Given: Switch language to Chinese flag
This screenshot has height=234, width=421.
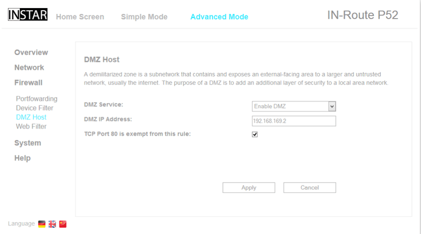Looking at the screenshot, I should click(x=63, y=224).
